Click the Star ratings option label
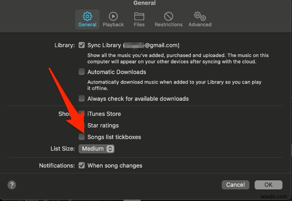The height and width of the screenshot is (201, 292). pos(103,126)
